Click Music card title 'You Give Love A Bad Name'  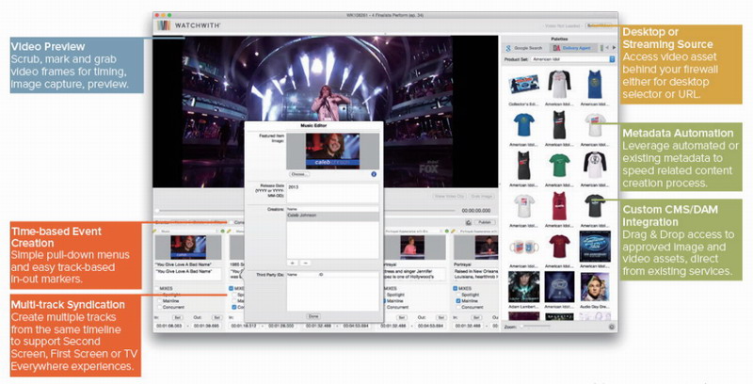click(183, 265)
